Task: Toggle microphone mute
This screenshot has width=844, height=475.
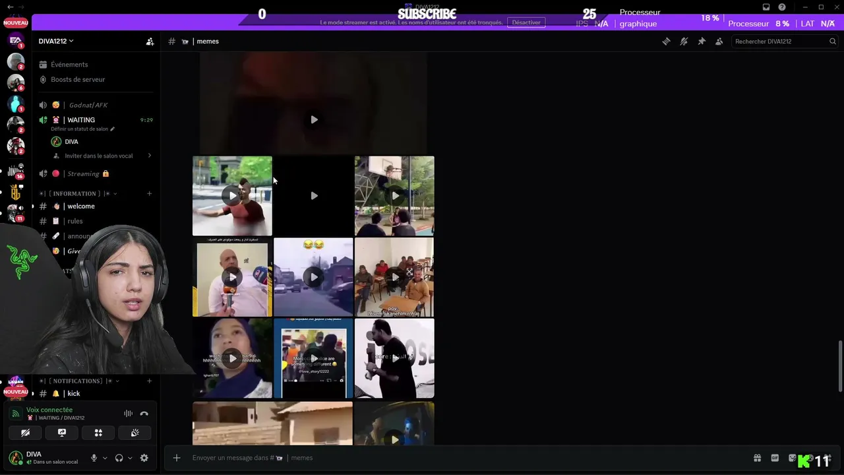Action: (94, 458)
